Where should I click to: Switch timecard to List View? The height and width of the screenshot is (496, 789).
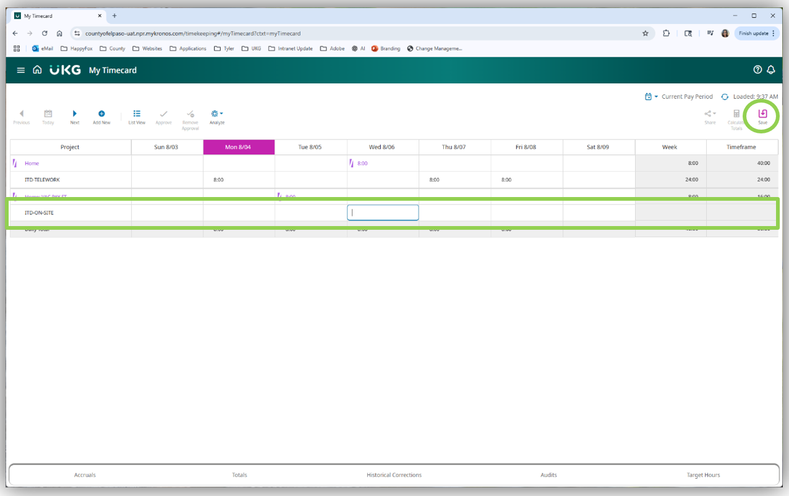[137, 117]
